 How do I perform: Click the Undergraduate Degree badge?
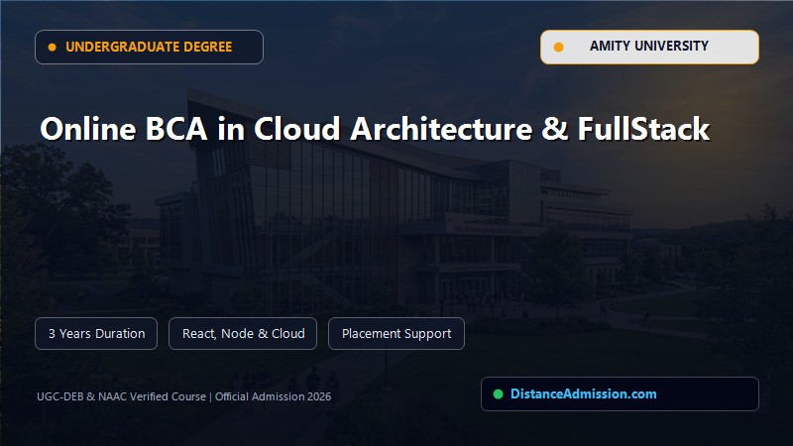click(x=150, y=47)
